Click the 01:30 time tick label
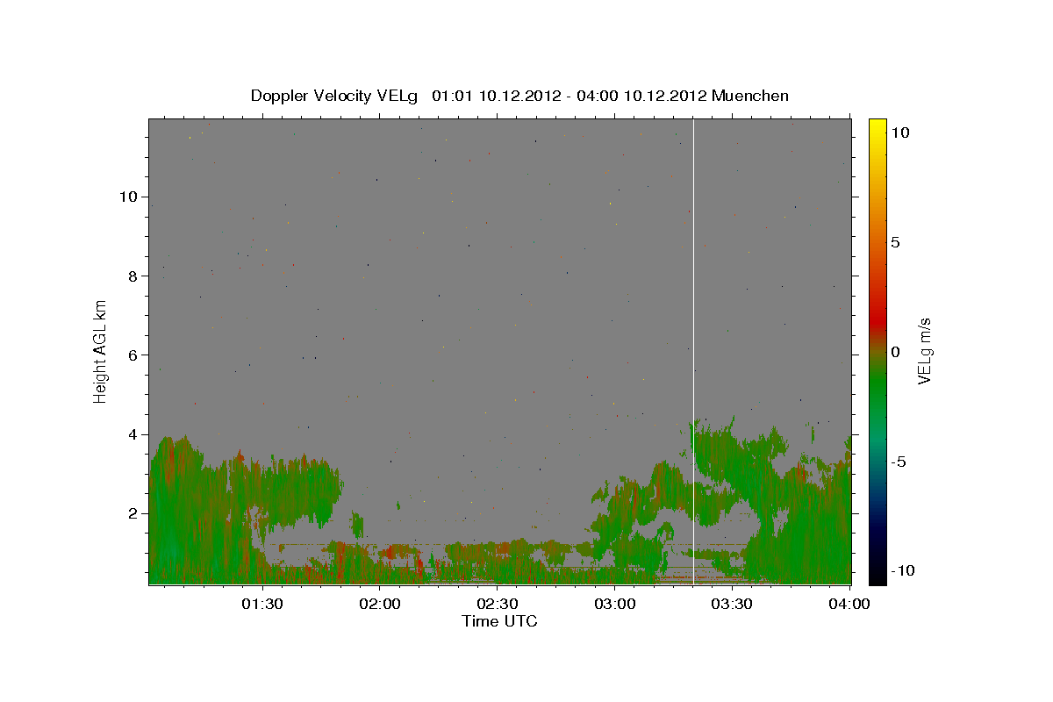Screen dimensions: 1053x702 coord(262,605)
